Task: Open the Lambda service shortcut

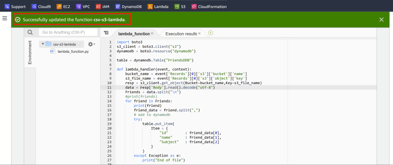Action: point(158,7)
